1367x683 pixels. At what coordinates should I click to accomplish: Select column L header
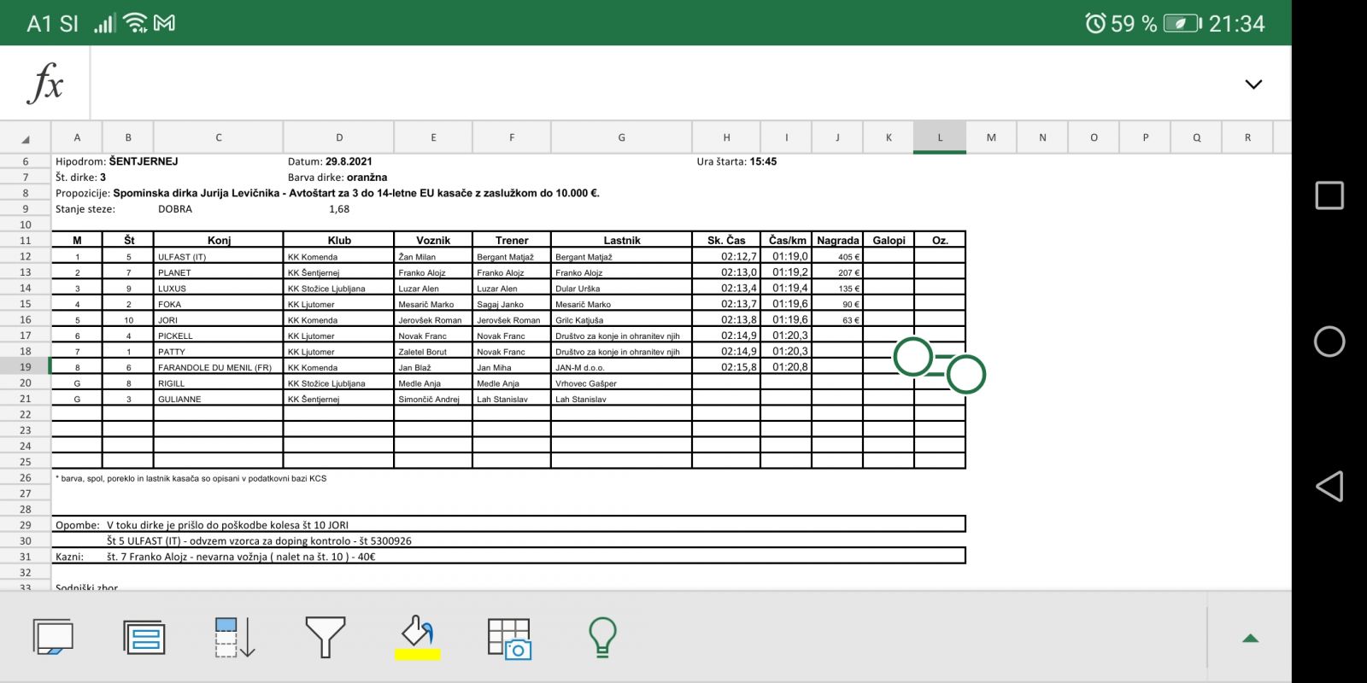(940, 137)
